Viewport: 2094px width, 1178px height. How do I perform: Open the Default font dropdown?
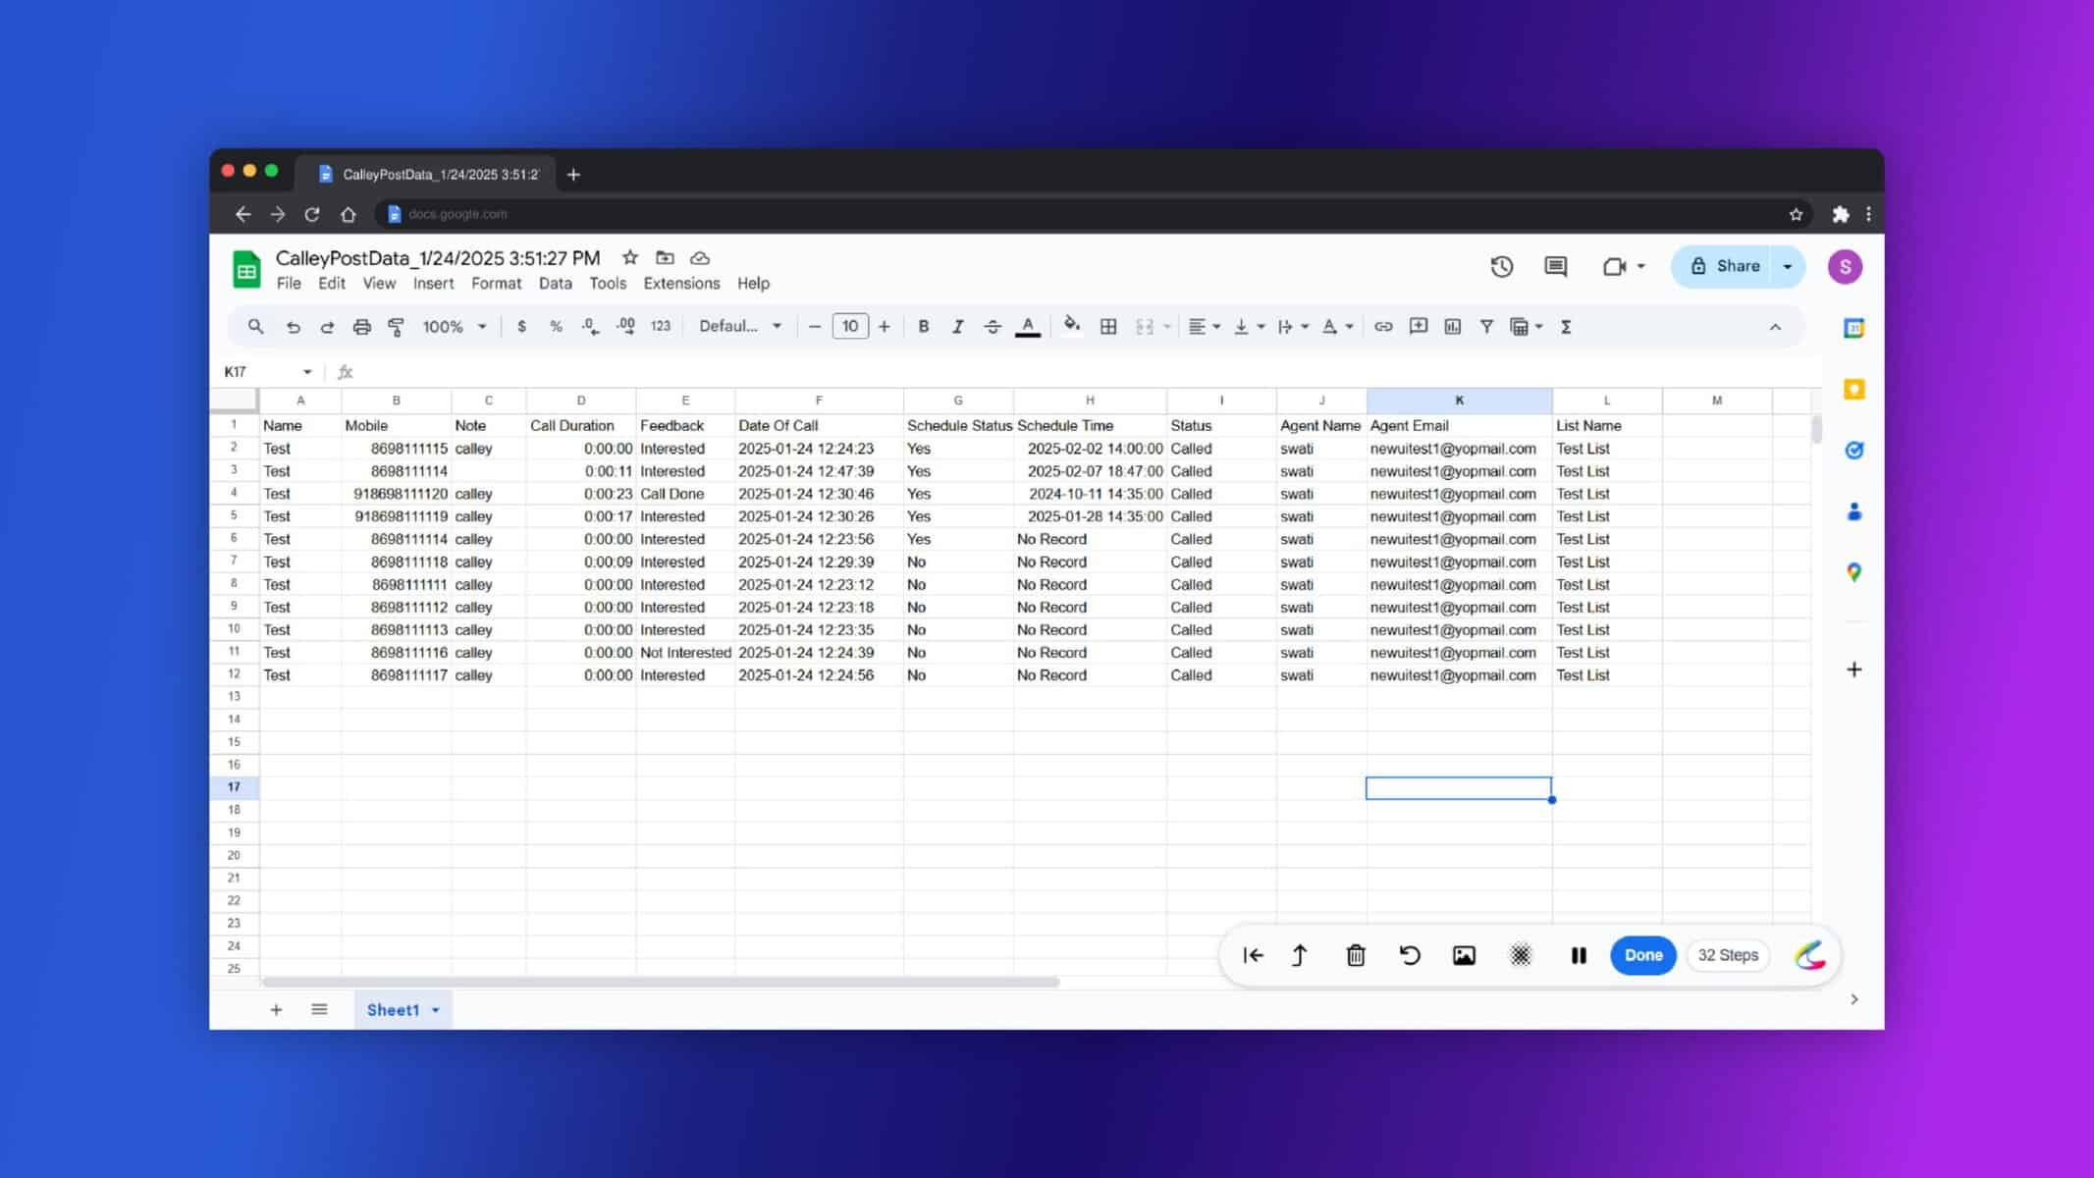pos(740,327)
